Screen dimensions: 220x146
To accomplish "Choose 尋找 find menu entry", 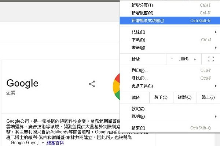I will pos(170,78).
